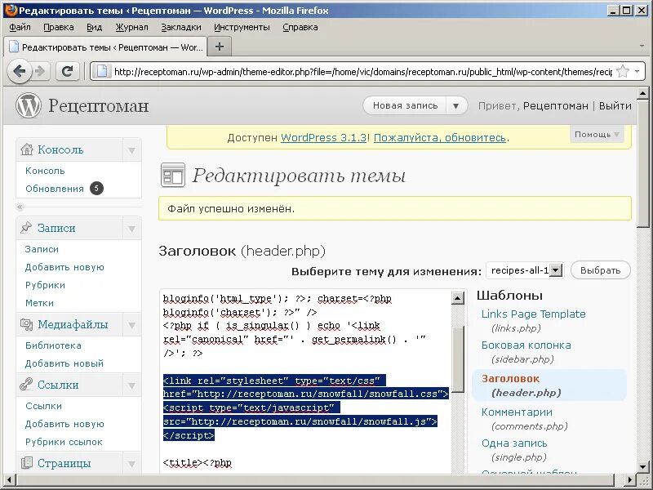Open the Файл menu
Image resolution: width=653 pixels, height=490 pixels.
tap(20, 27)
